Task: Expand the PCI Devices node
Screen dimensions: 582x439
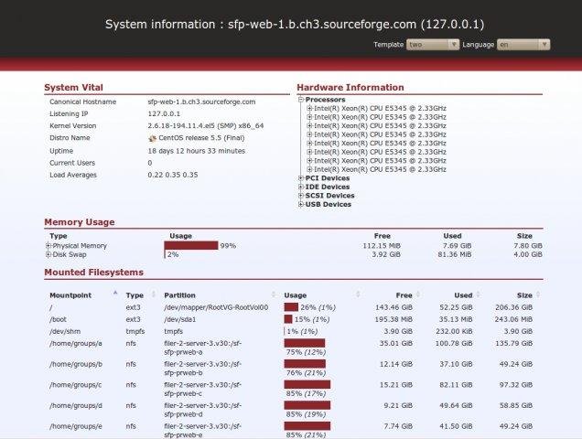Action: (301, 178)
